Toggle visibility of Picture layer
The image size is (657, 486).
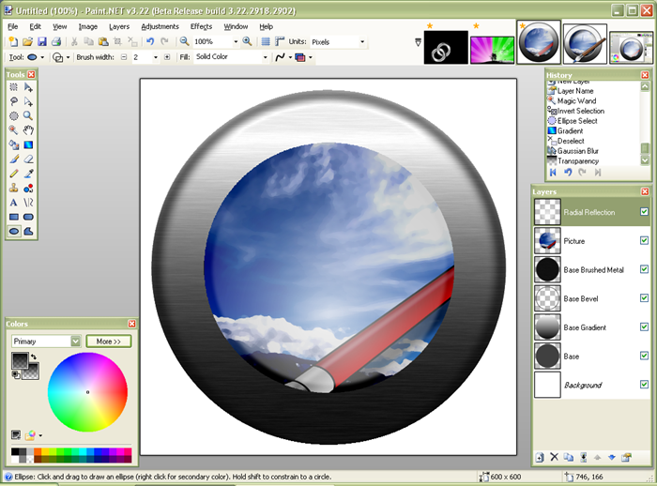[644, 240]
